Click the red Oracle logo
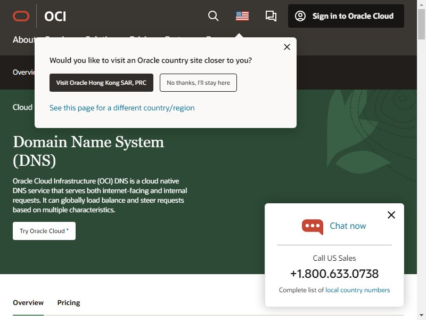The height and width of the screenshot is (320, 426). click(x=21, y=16)
